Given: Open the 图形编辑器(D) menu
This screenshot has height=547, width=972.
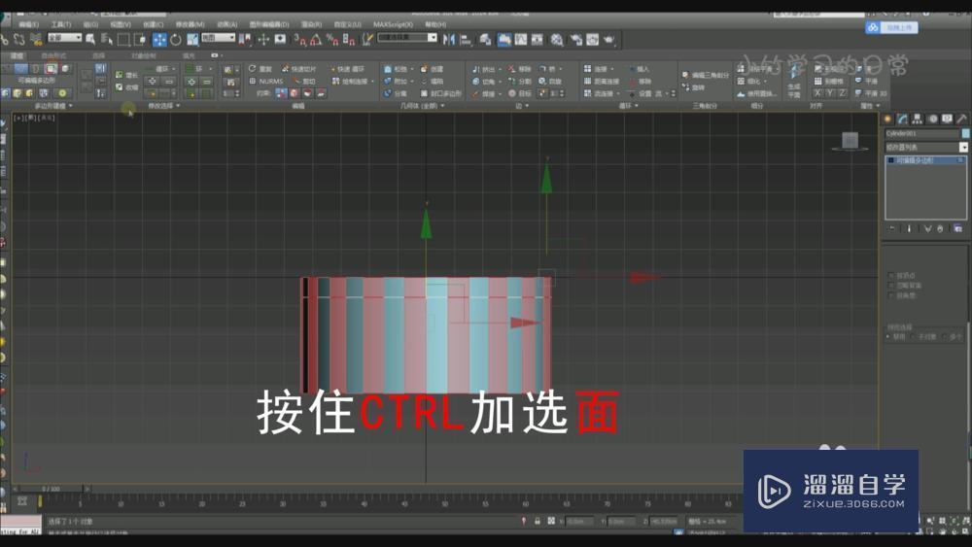Looking at the screenshot, I should [269, 24].
